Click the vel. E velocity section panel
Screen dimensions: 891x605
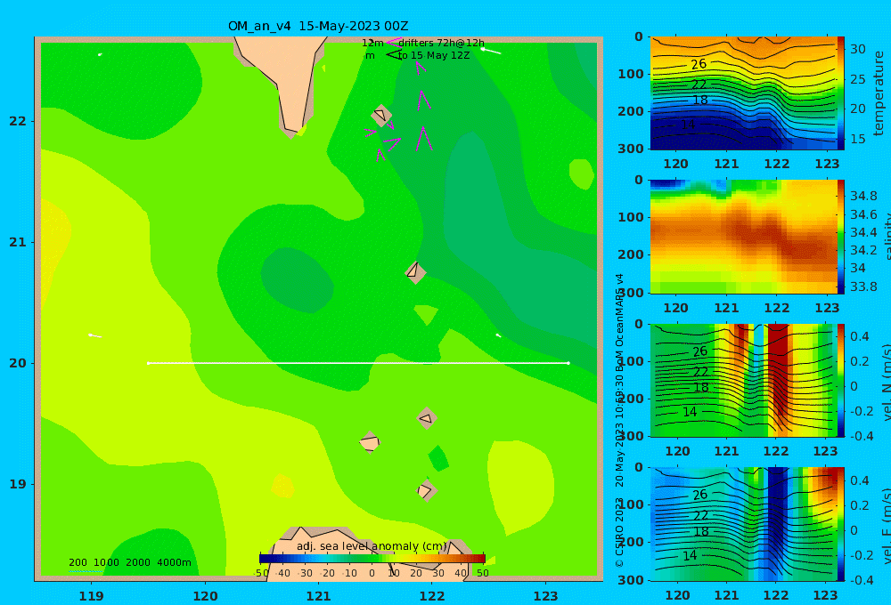[743, 524]
